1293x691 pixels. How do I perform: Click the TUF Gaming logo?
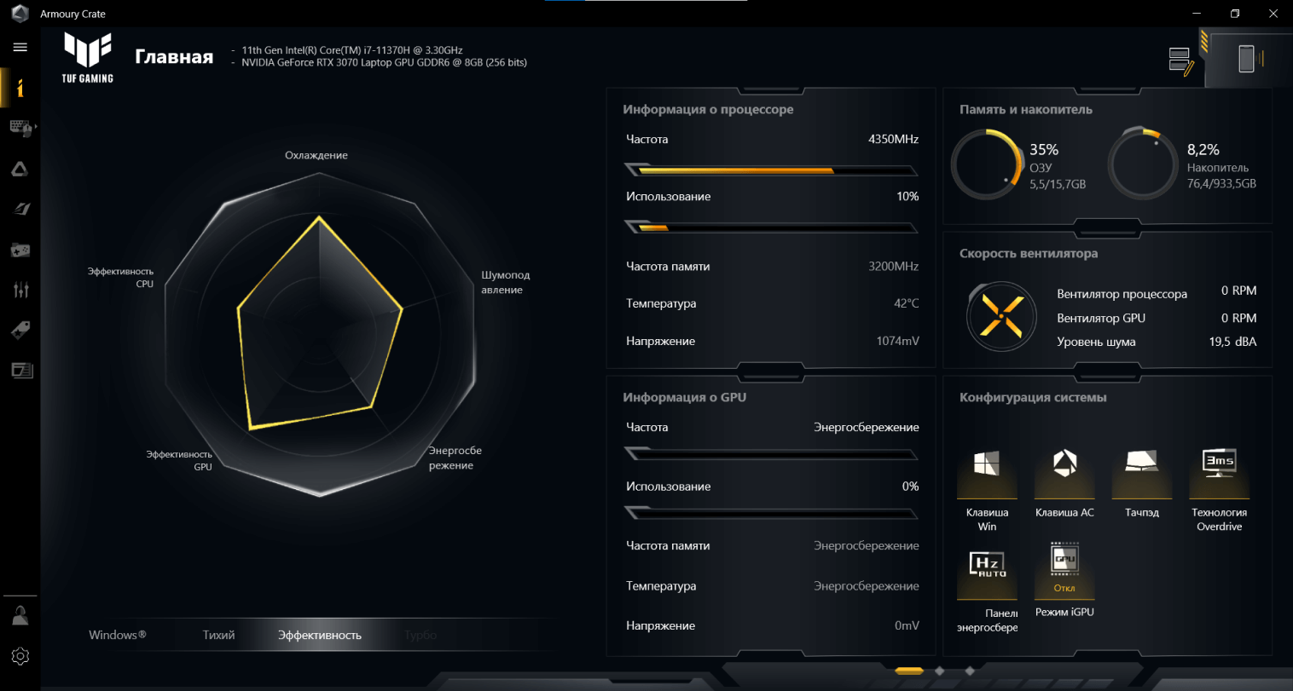point(88,58)
